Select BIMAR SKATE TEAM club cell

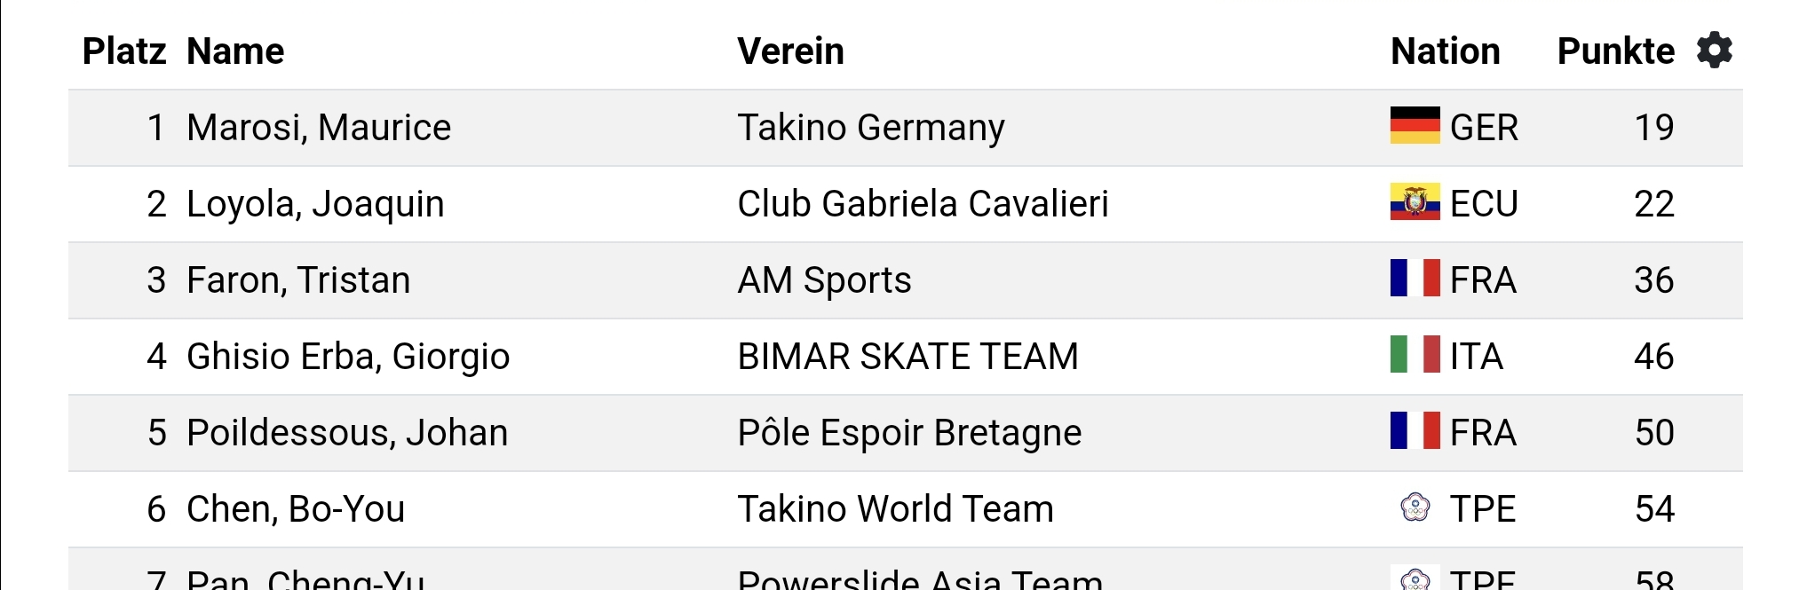(x=907, y=357)
